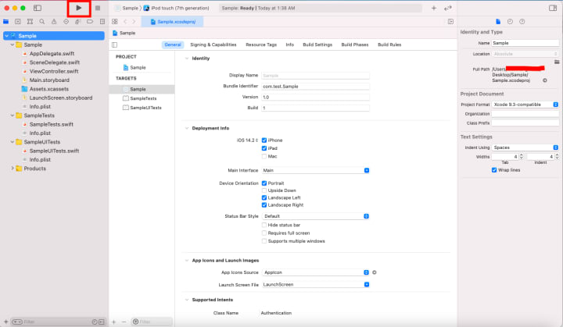Add file using navigator plus button
This screenshot has width=563, height=327.
[x=5, y=322]
